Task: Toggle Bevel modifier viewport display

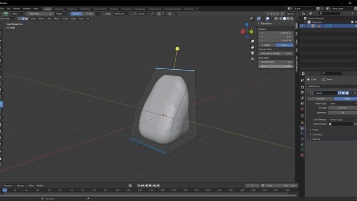Action: point(343,93)
